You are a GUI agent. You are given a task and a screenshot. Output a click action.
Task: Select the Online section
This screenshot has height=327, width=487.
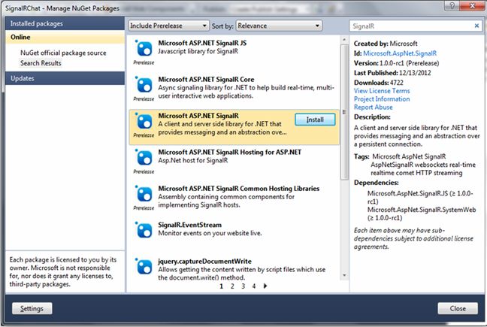point(65,37)
